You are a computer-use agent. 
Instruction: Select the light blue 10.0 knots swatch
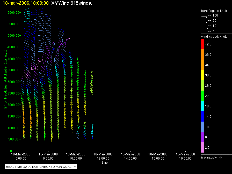click(x=202, y=127)
